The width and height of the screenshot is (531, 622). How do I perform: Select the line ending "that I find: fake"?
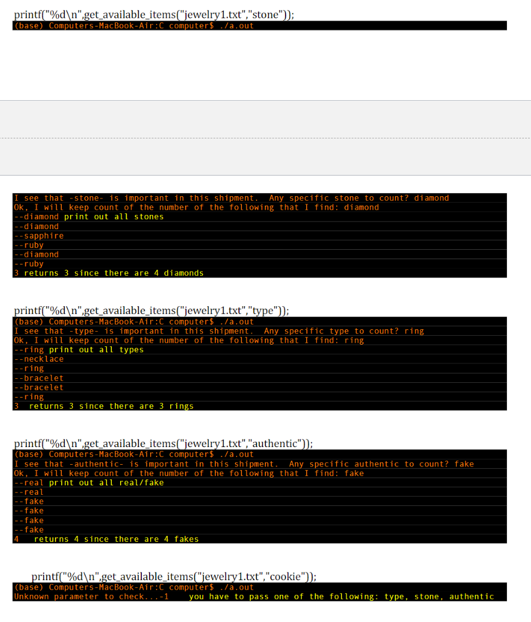189,474
